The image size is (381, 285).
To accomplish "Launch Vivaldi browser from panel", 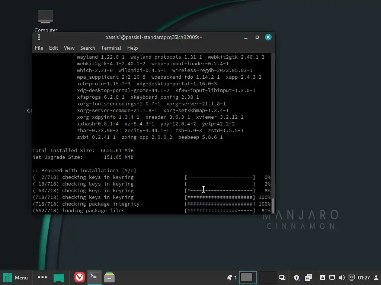I will (80, 277).
